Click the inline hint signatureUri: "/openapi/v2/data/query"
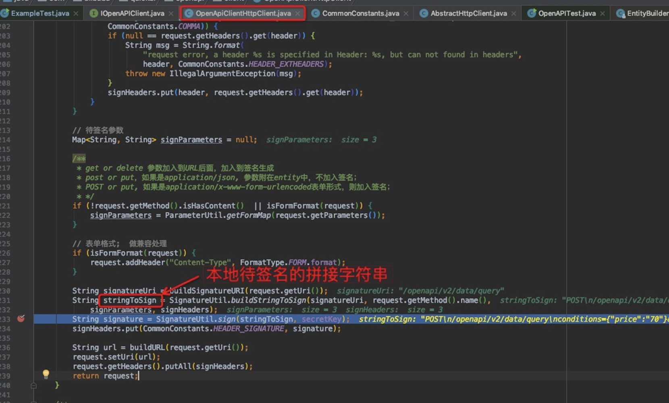Screen dimensions: 669x403 tap(420, 291)
